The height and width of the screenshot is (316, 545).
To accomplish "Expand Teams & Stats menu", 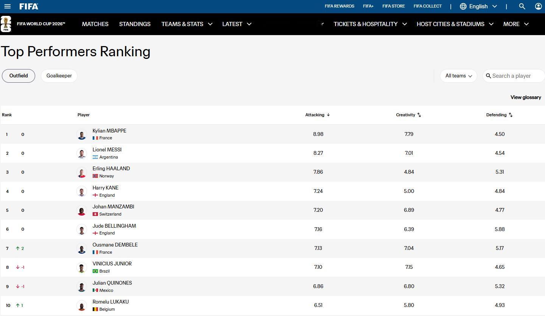I will coord(187,24).
